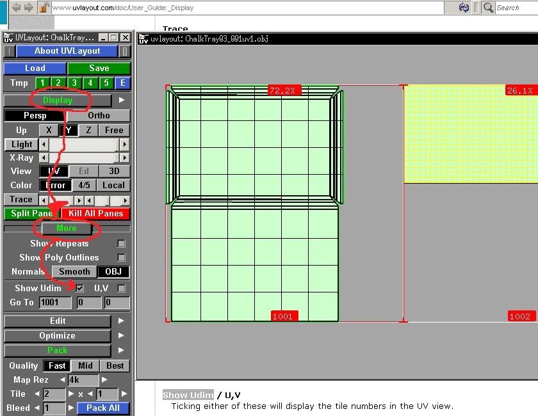Click the second Trace slider track
Viewport: 538px width, 416px height.
(107, 200)
